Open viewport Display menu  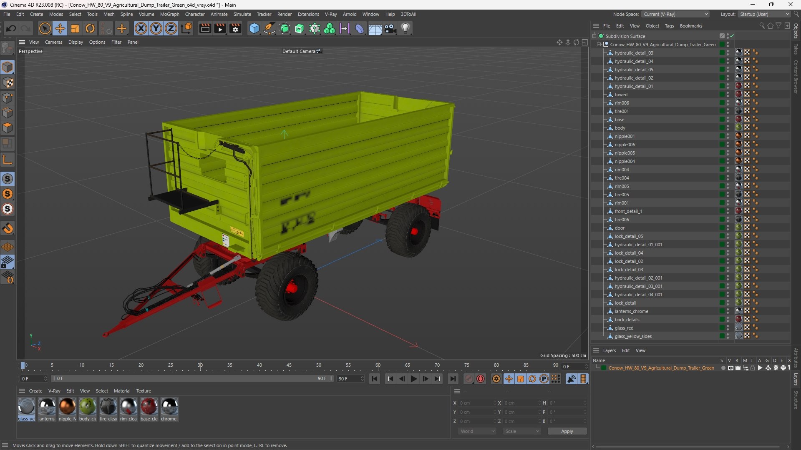76,42
